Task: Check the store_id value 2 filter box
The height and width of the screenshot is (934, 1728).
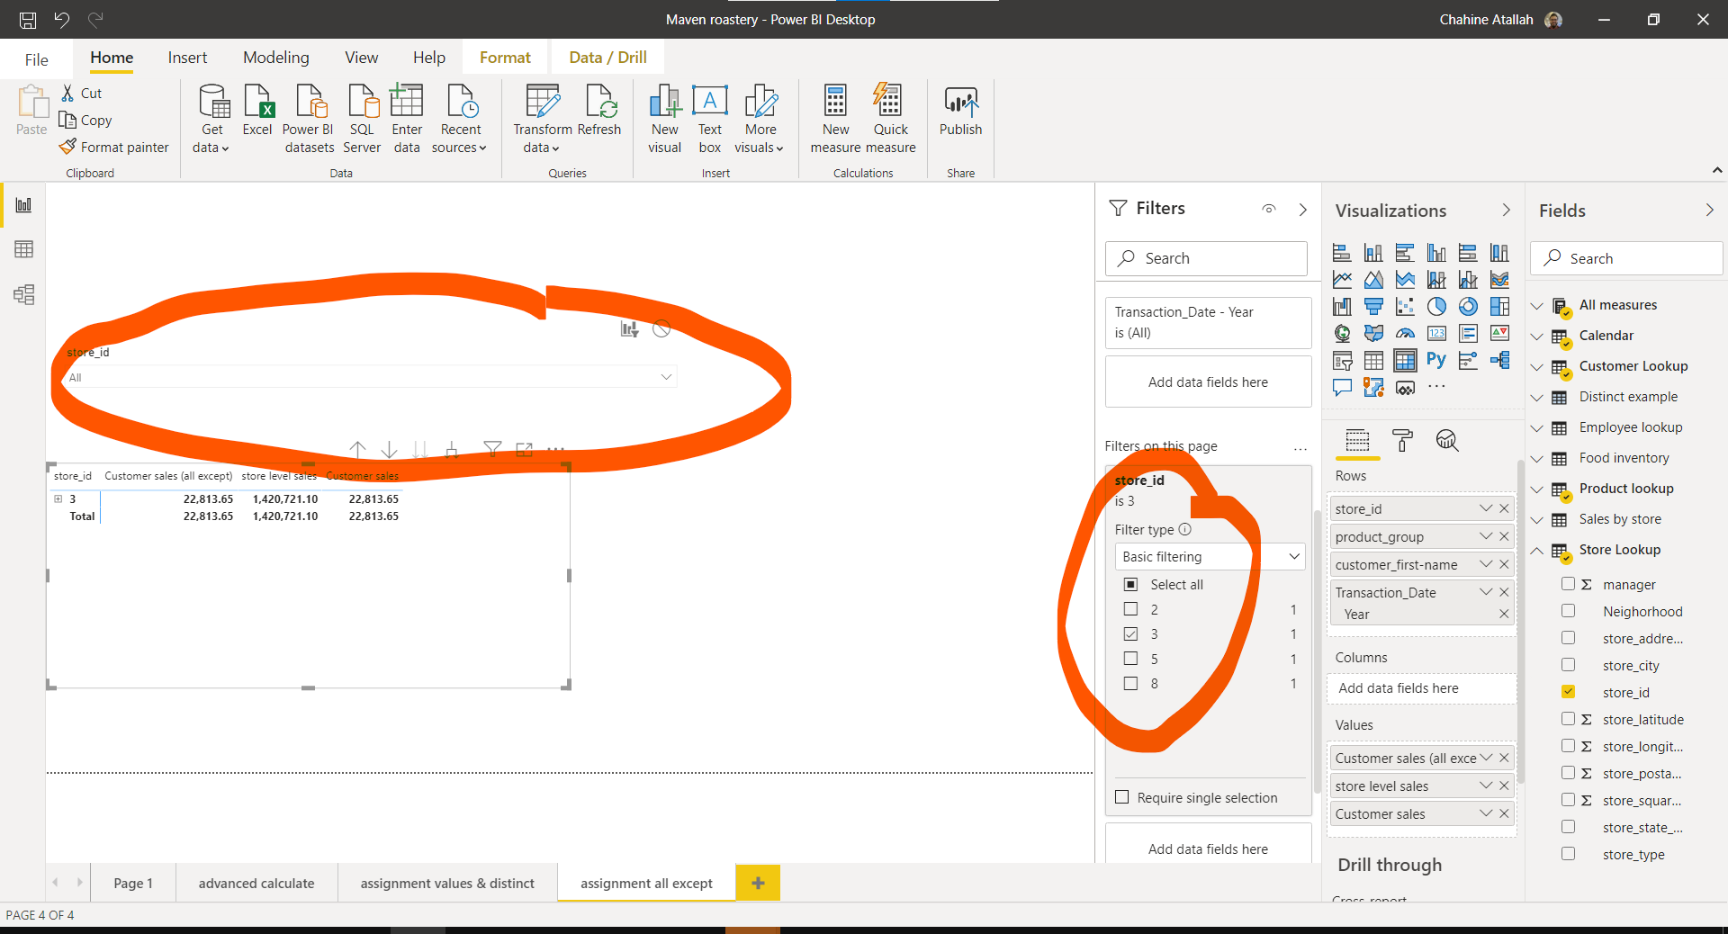Action: 1130,609
